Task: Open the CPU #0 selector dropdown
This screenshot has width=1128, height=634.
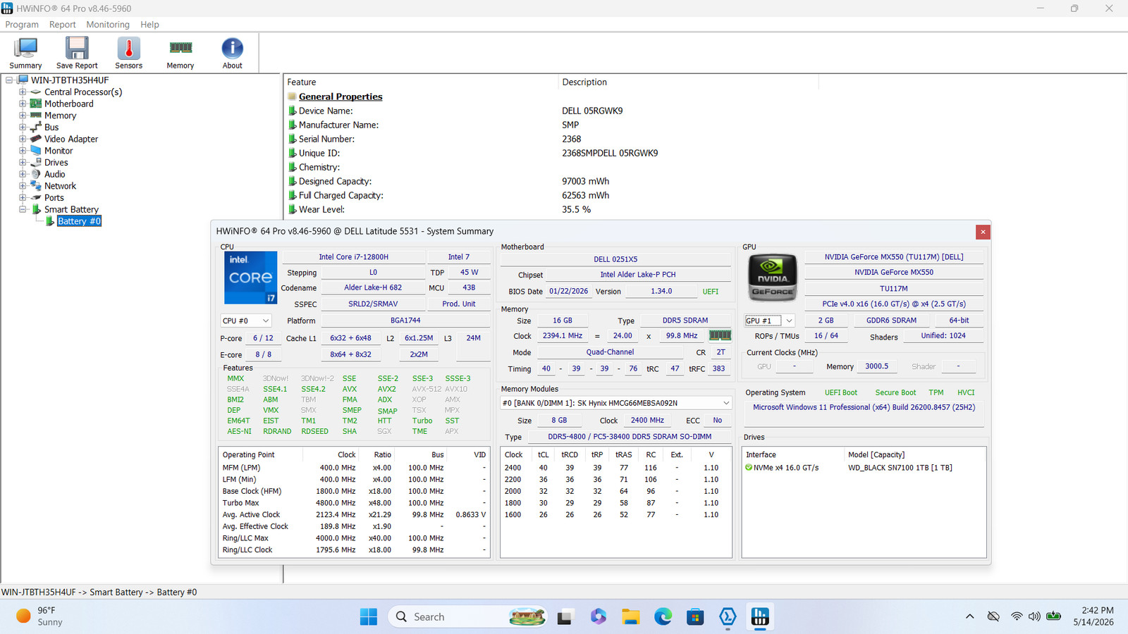Action: click(x=246, y=321)
